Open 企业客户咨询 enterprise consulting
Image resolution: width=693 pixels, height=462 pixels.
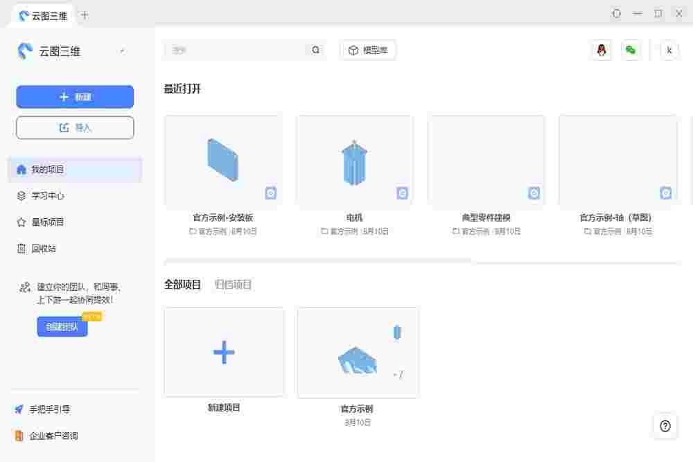tap(50, 436)
